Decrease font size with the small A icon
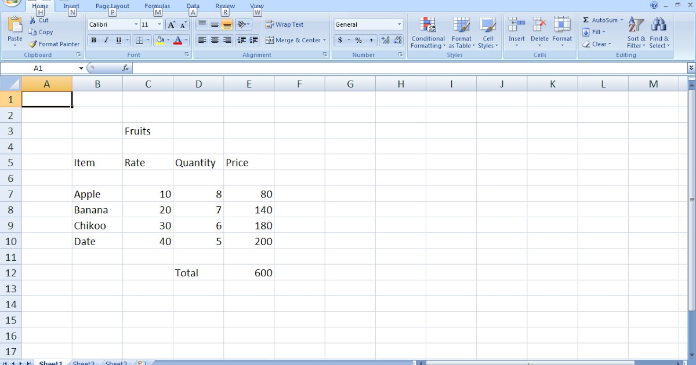Viewport: 696px width, 365px height. [x=183, y=25]
